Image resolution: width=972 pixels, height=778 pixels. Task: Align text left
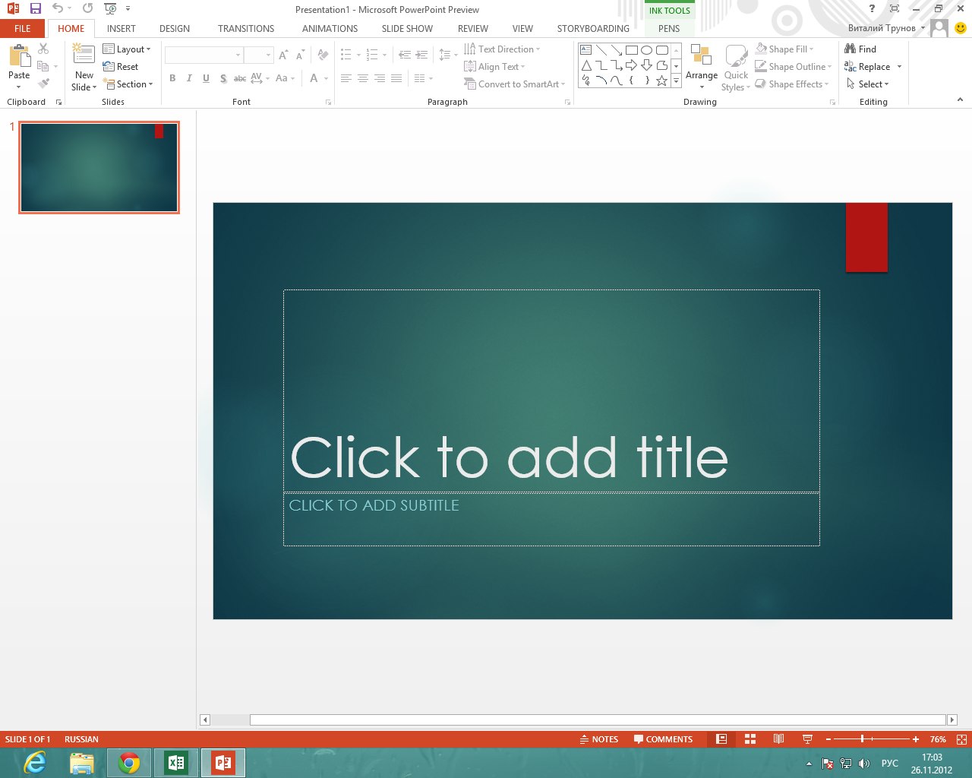tap(346, 78)
